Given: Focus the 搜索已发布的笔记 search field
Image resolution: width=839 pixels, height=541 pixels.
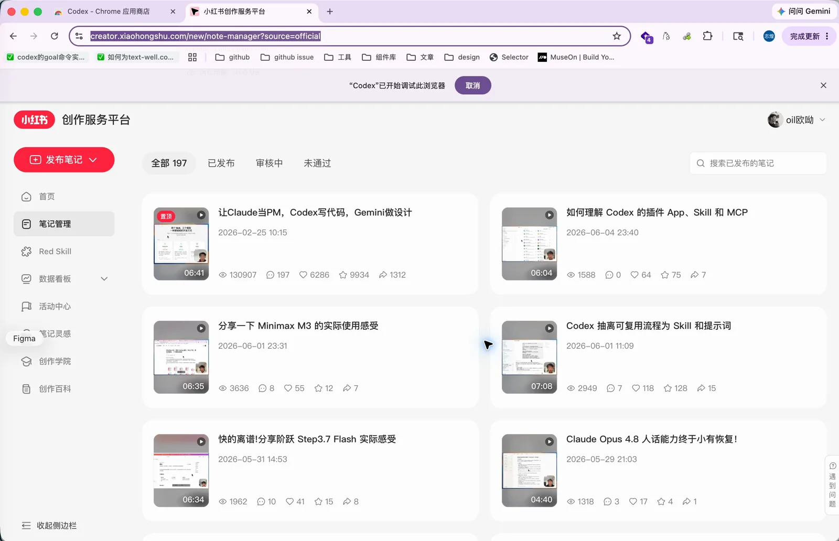Looking at the screenshot, I should pos(758,163).
